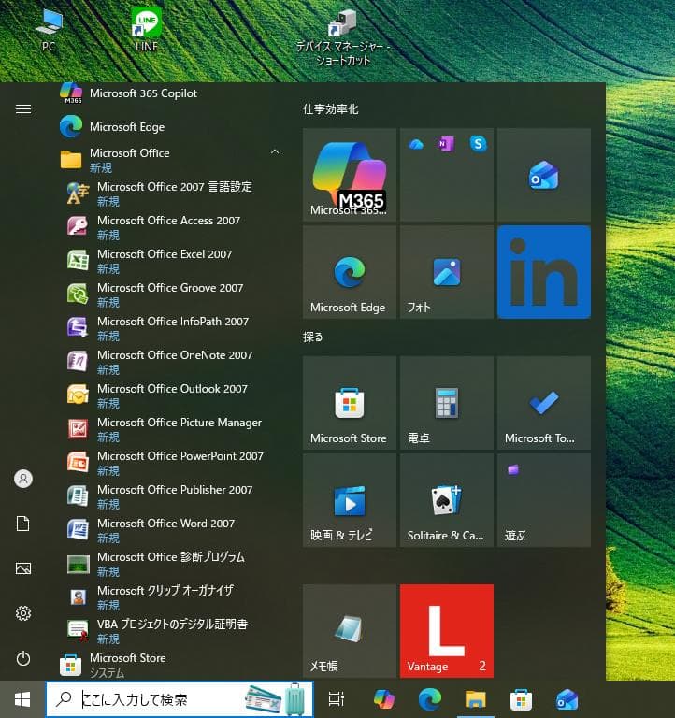Open Microsoft Office Picture Manager
Screen dimensions: 675x718
[170, 429]
